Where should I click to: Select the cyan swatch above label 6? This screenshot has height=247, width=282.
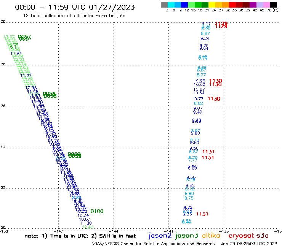click(171, 5)
